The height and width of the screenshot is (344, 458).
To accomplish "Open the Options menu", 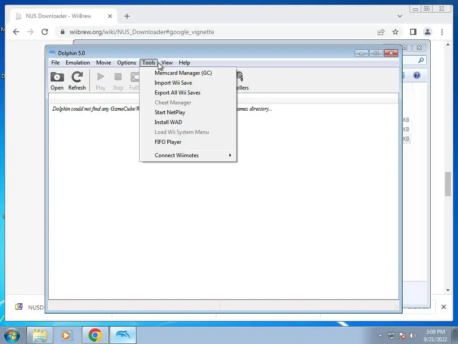I will [x=127, y=63].
